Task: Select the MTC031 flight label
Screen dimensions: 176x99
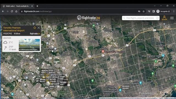Action: pyautogui.click(x=43, y=79)
